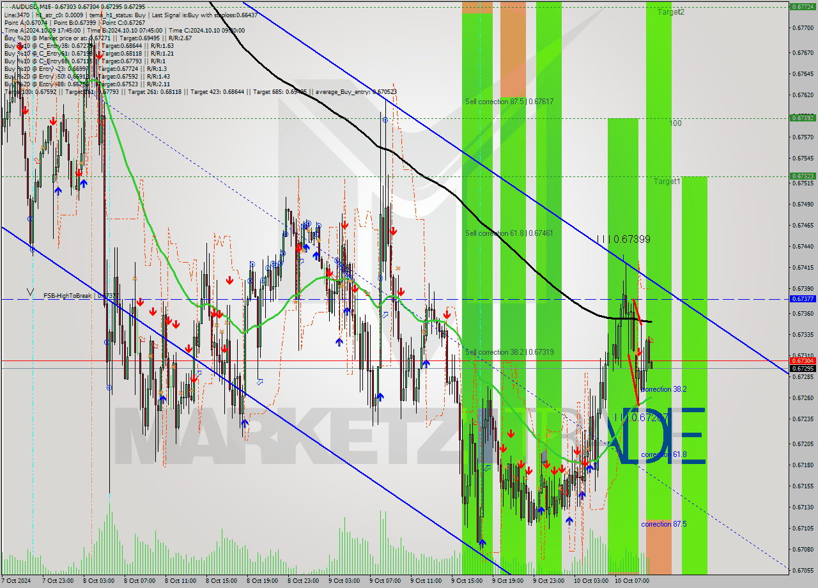Click the 0.67295 current price tag

802,368
